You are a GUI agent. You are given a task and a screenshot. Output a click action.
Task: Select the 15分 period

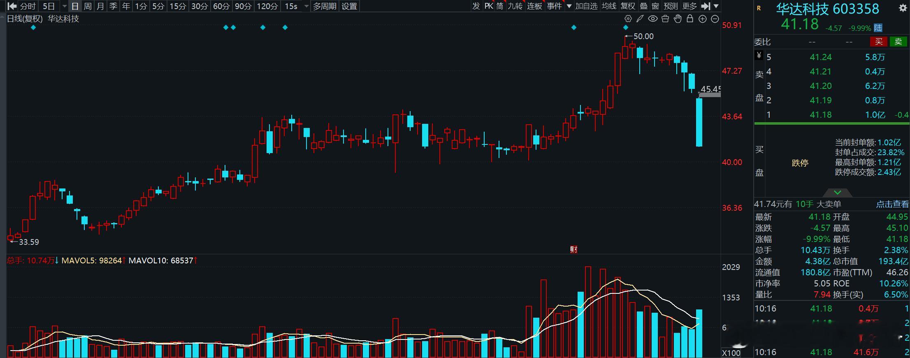178,6
